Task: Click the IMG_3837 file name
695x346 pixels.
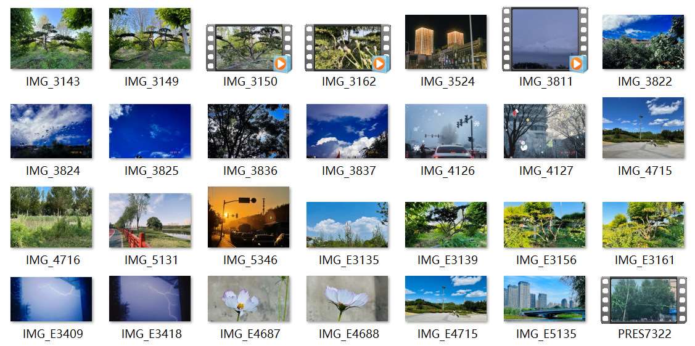Action: point(349,171)
